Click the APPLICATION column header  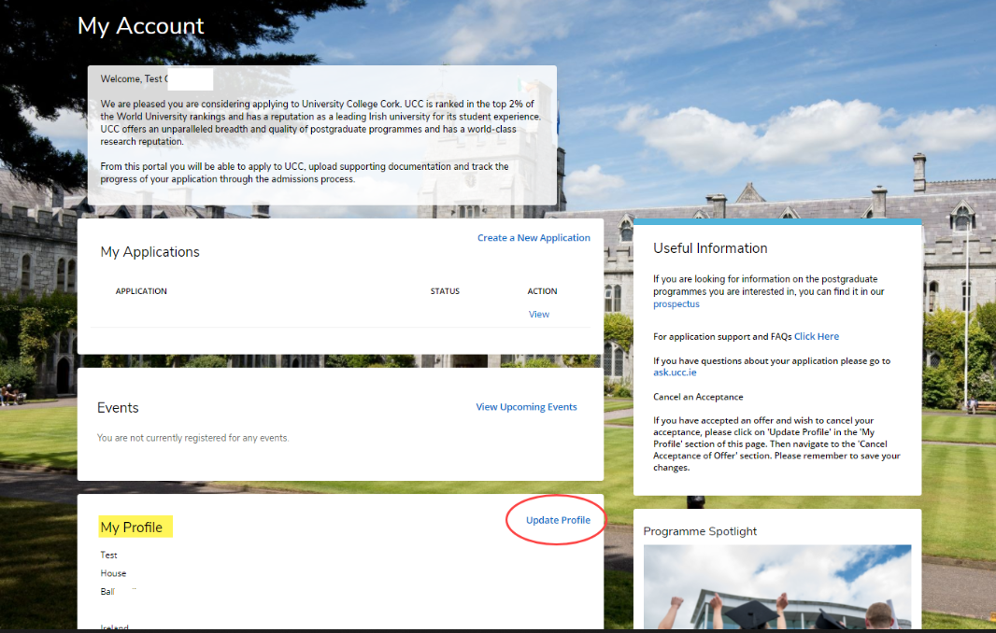tap(141, 291)
